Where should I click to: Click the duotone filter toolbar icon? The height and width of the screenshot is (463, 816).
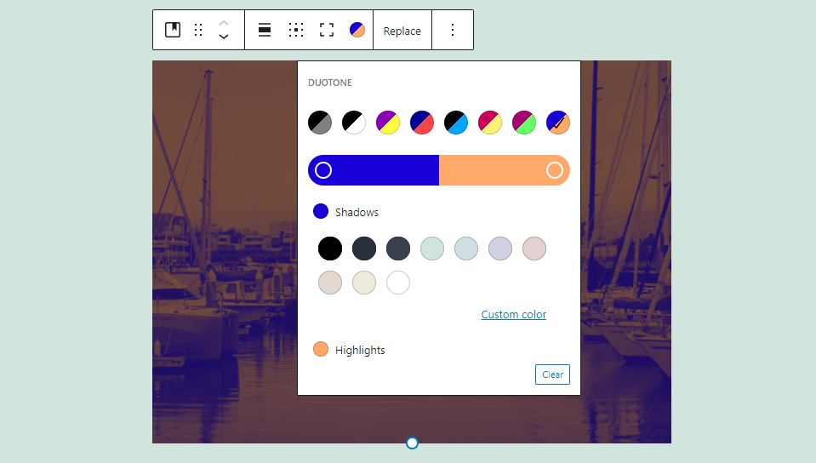[357, 30]
